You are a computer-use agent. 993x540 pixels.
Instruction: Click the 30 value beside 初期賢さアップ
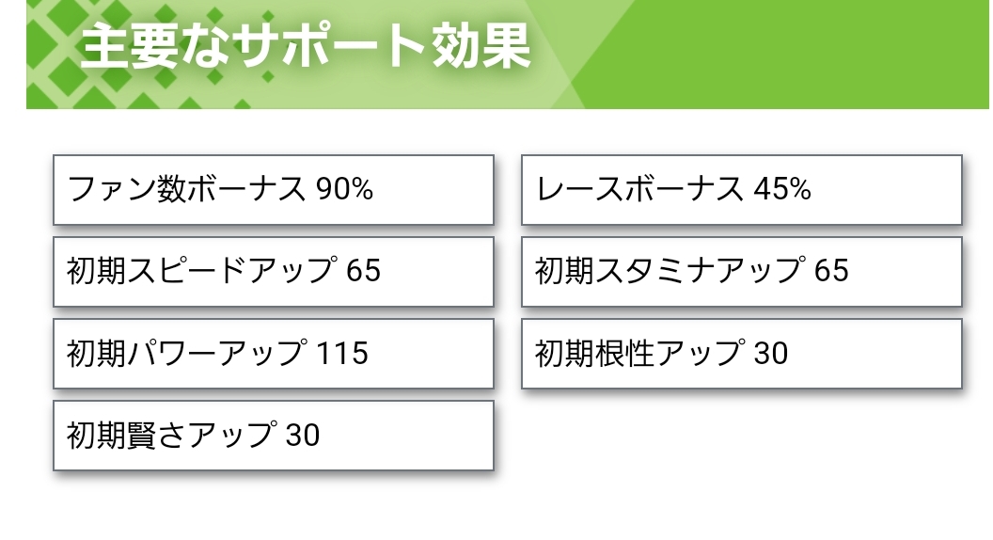pyautogui.click(x=303, y=436)
